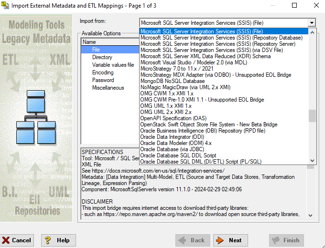Click dropdown list scroll up arrow
The image size is (325, 248).
point(312,32)
